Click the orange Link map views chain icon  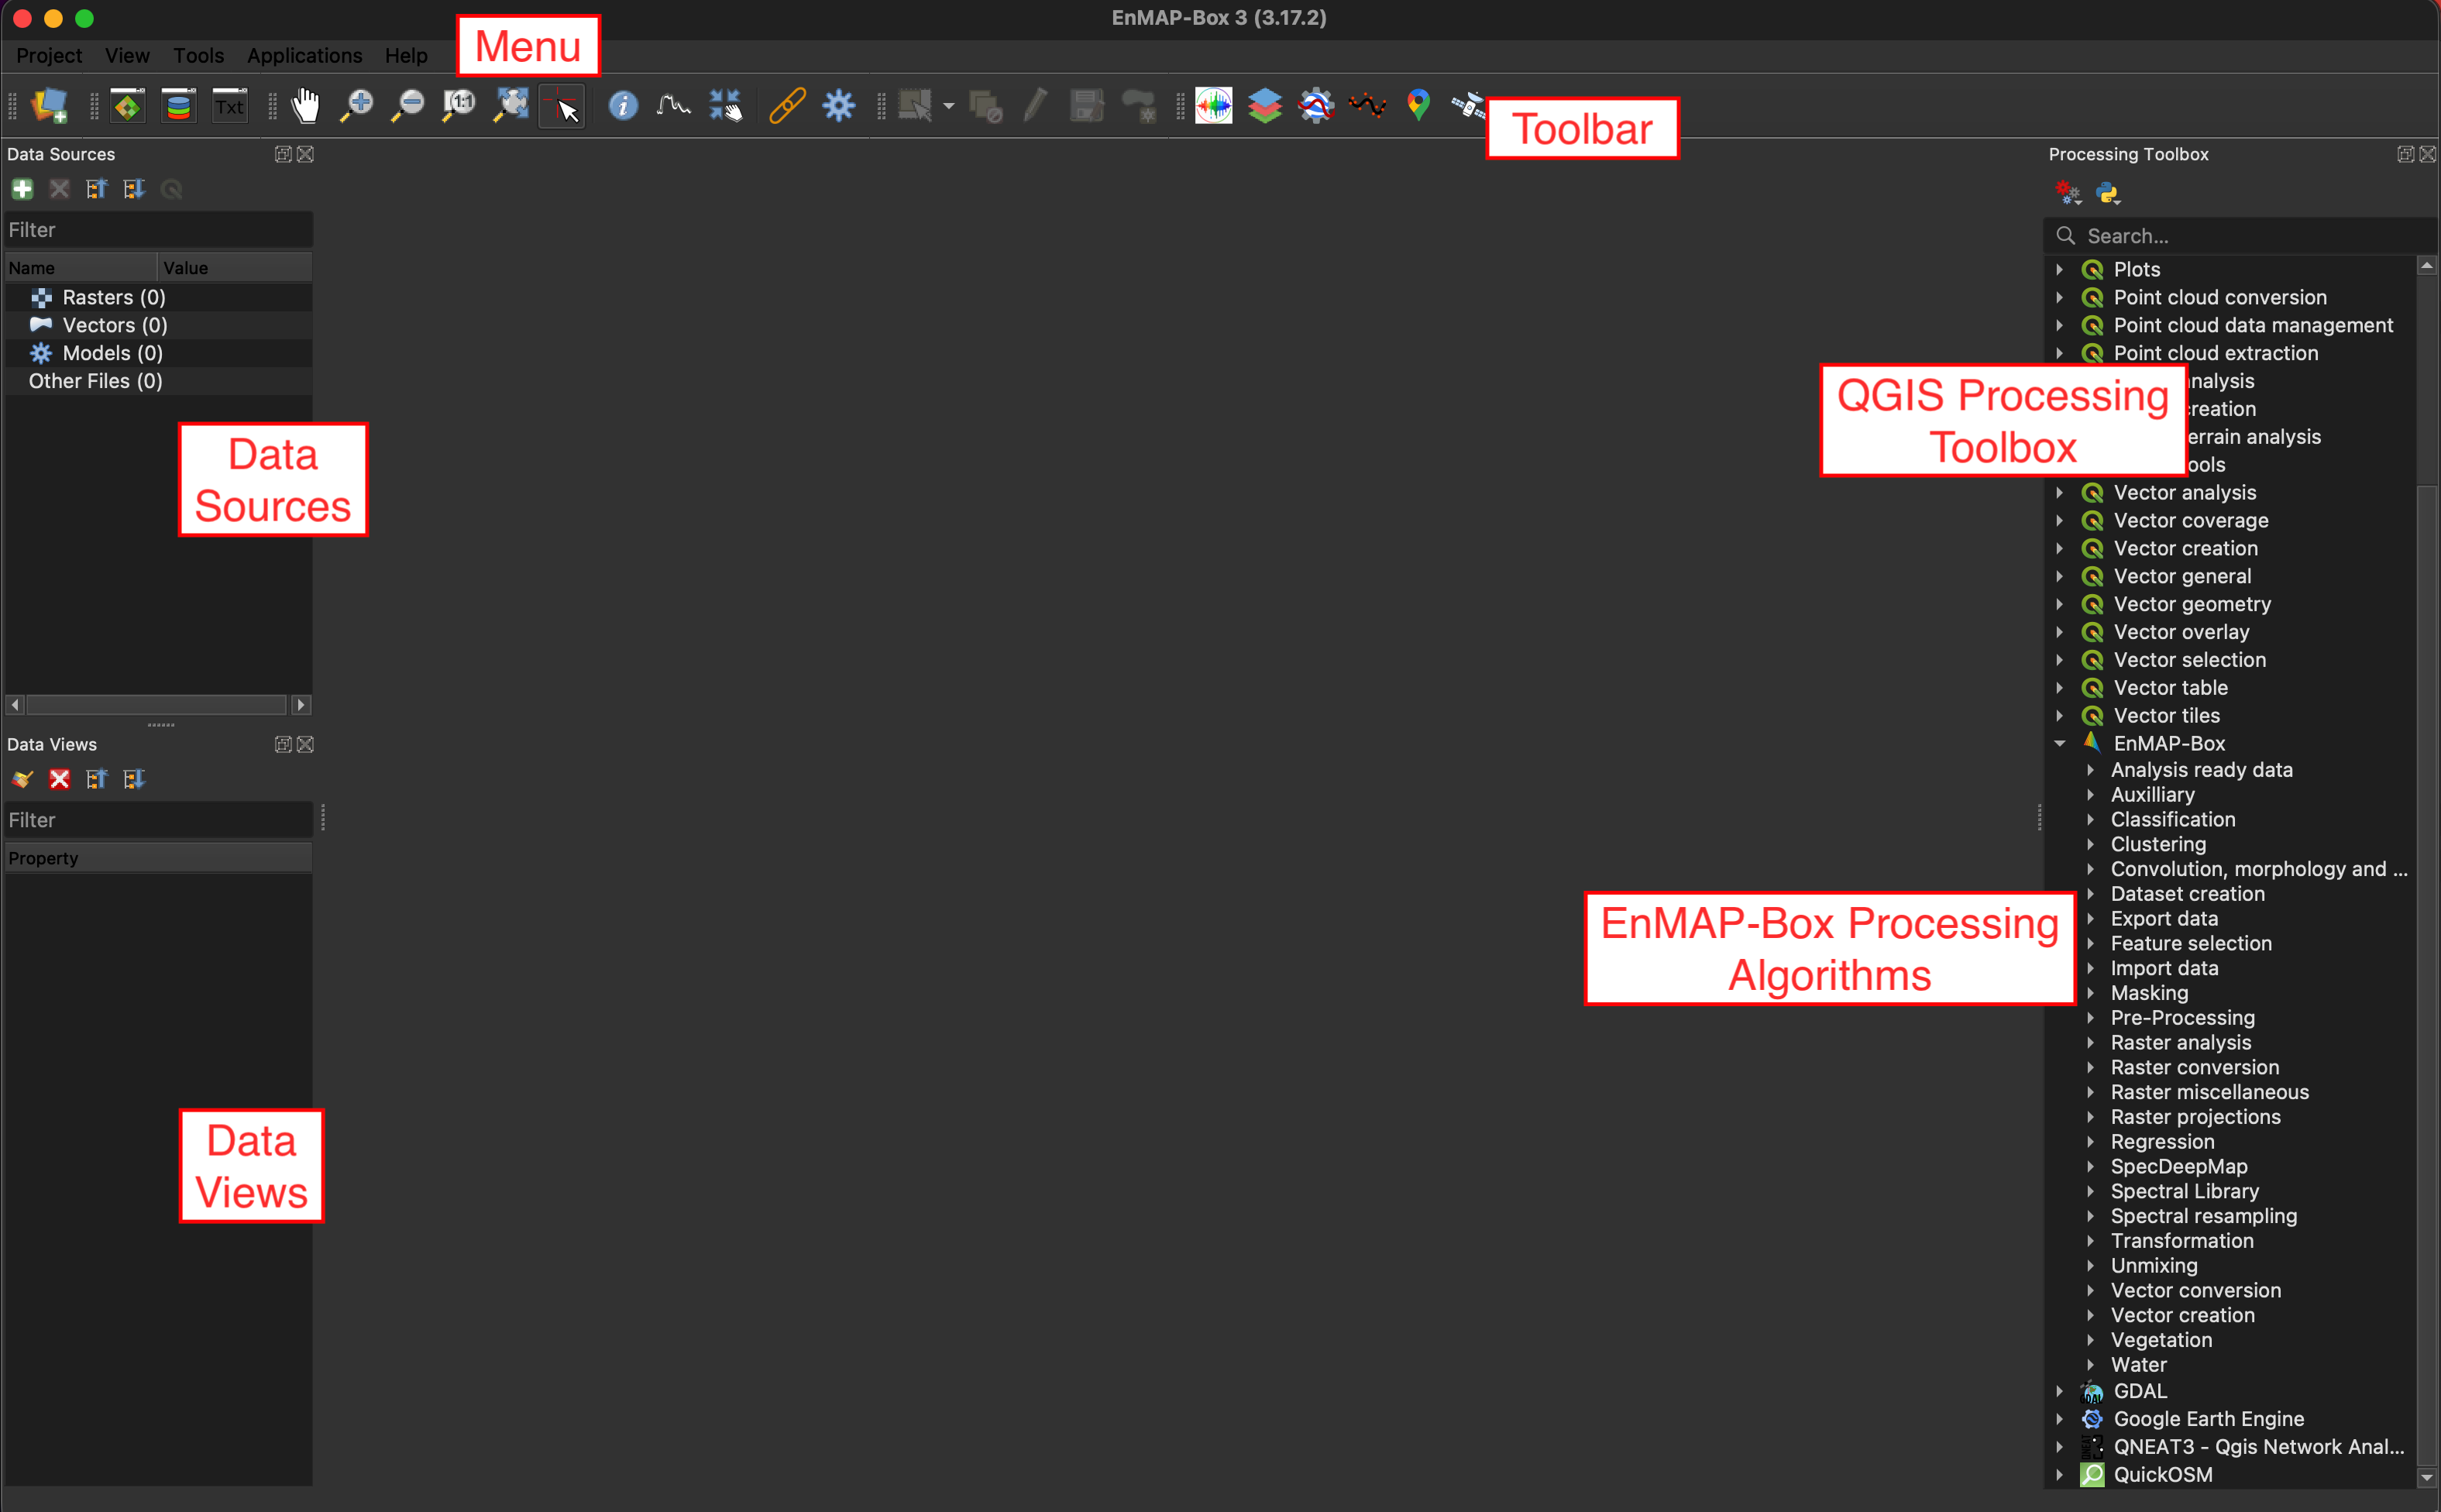787,105
